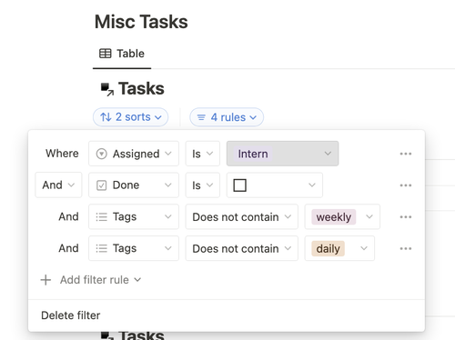Toggle the unchecked Done value checkbox
This screenshot has width=455, height=340.
pos(239,185)
